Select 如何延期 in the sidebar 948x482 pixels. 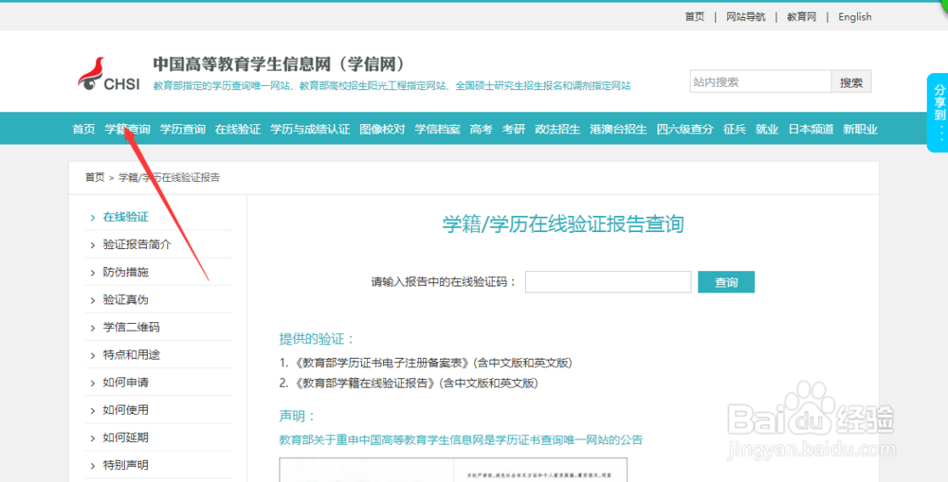pyautogui.click(x=126, y=437)
